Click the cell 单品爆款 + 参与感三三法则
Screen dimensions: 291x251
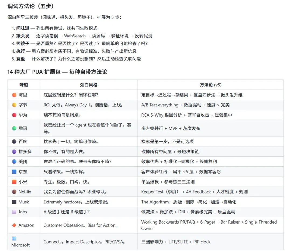click(210, 182)
